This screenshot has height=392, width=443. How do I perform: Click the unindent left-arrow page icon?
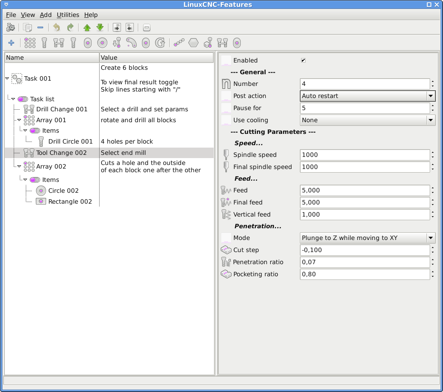click(130, 27)
